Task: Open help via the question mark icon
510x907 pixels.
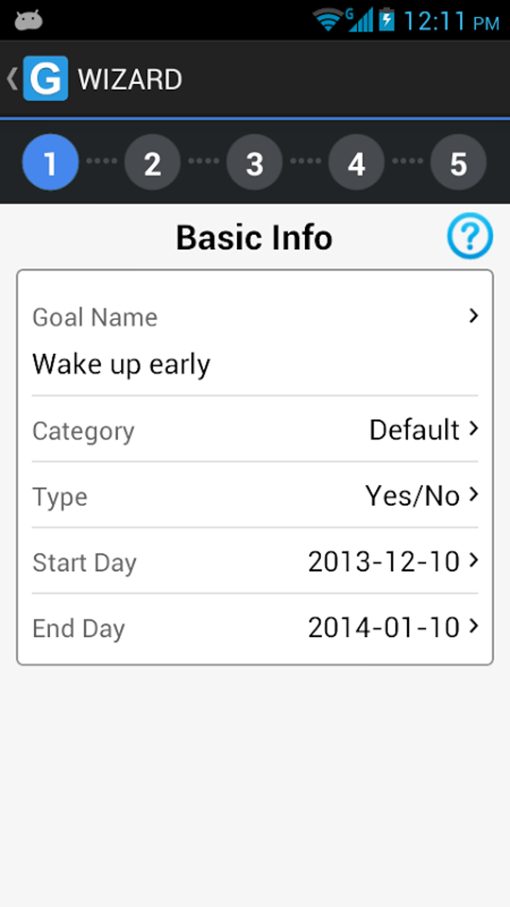Action: tap(469, 236)
